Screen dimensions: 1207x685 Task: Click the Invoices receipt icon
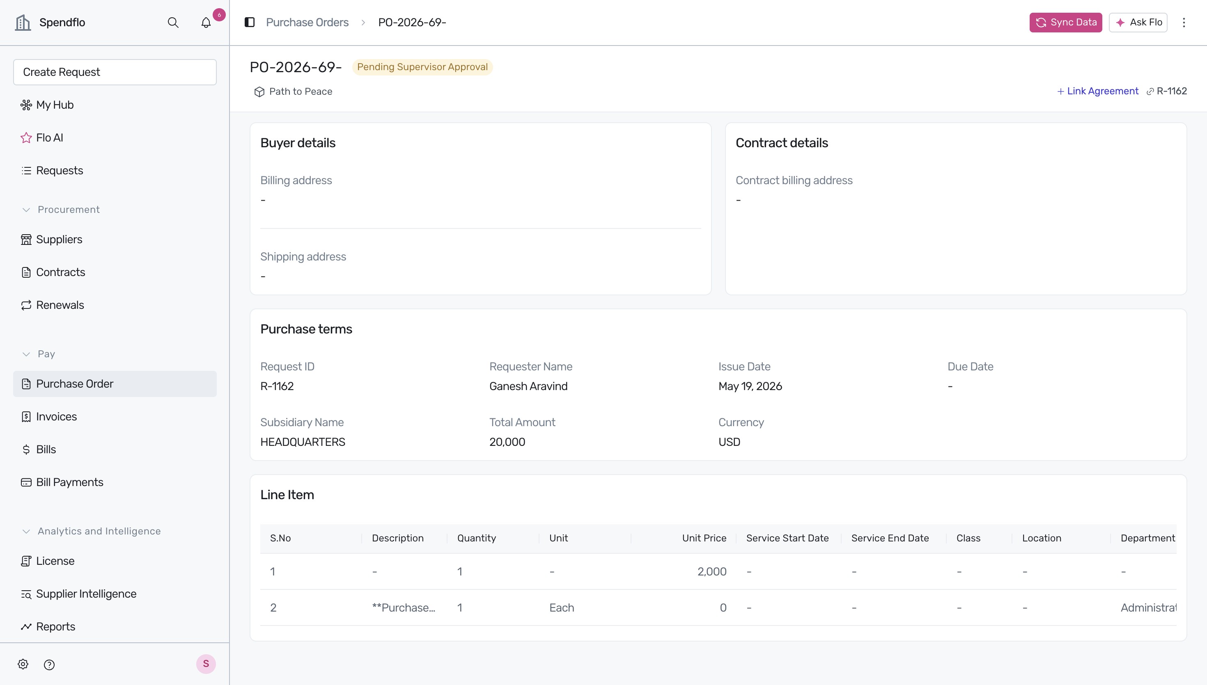point(26,417)
